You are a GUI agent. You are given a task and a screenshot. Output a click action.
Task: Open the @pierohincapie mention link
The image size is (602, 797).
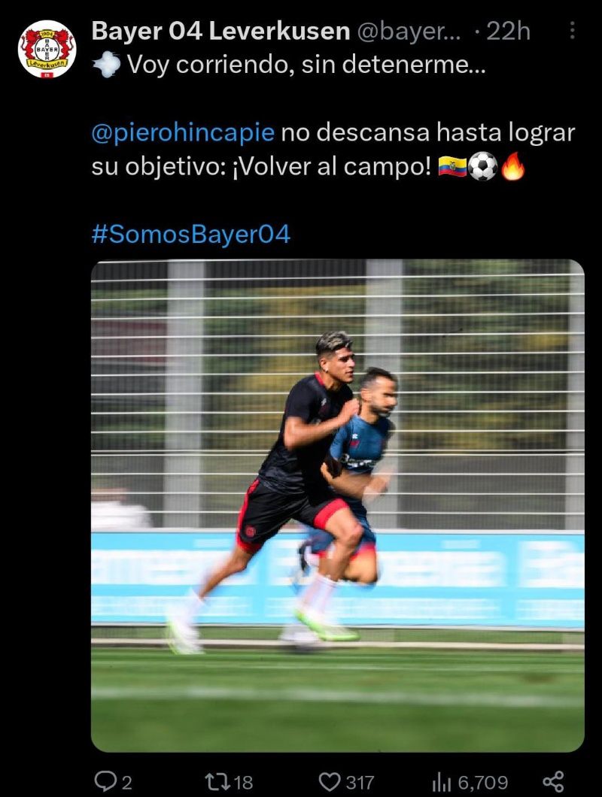[183, 133]
